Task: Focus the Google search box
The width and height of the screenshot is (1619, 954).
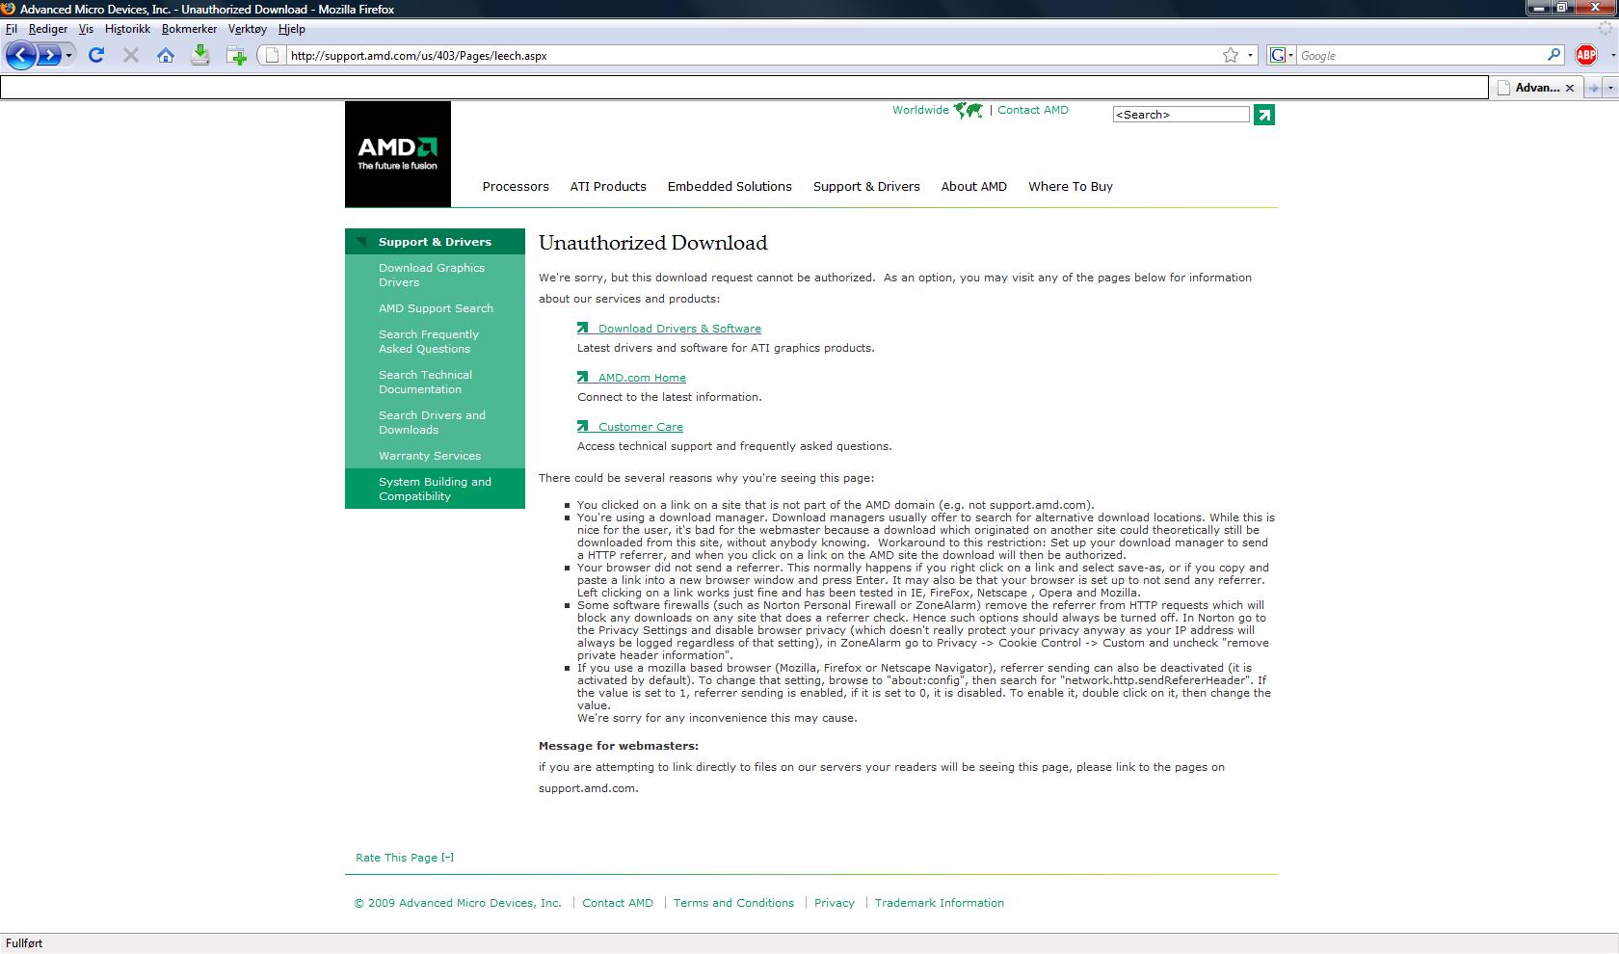Action: point(1420,56)
